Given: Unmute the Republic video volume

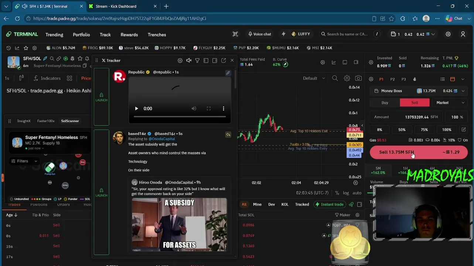Looking at the screenshot, I should [x=194, y=109].
